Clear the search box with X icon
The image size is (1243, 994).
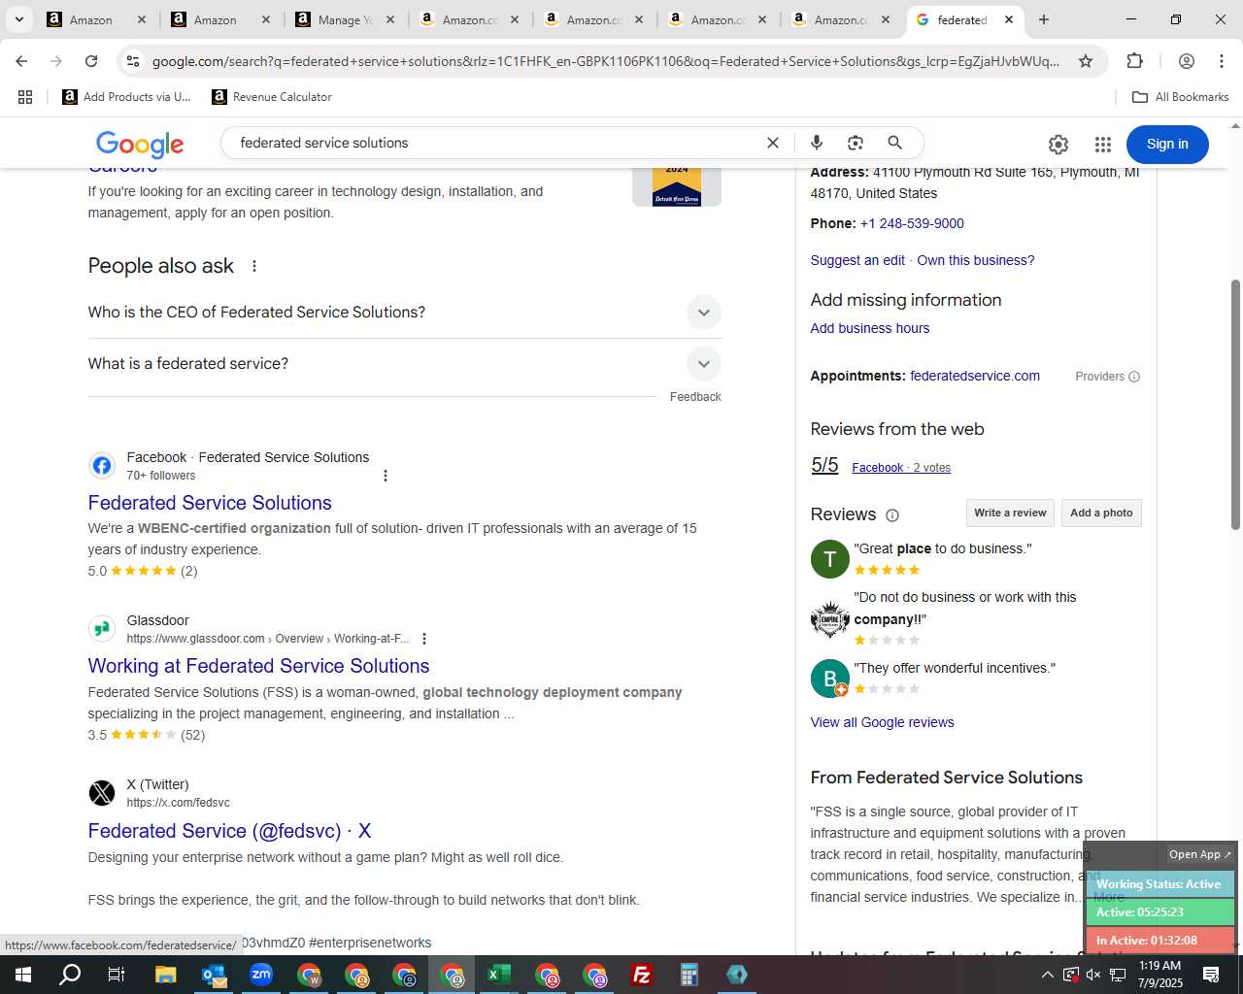tap(773, 143)
